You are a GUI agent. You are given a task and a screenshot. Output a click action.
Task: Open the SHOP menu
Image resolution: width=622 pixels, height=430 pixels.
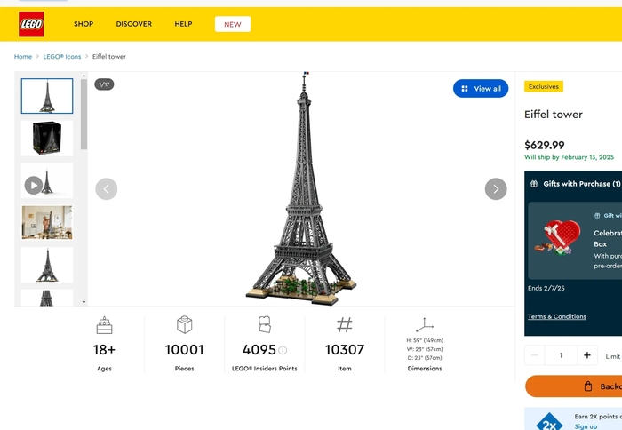[84, 24]
